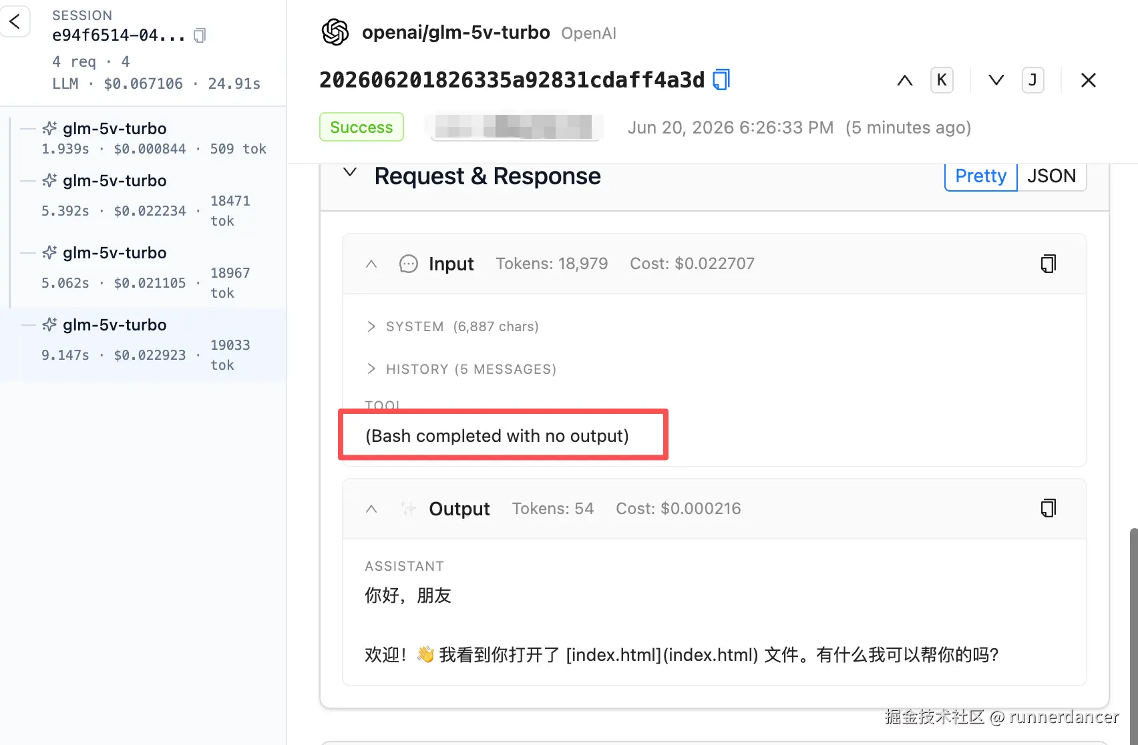Click the timestamp Jun 20, 2026 6:26:33 PM
This screenshot has height=745, width=1138.
[731, 128]
